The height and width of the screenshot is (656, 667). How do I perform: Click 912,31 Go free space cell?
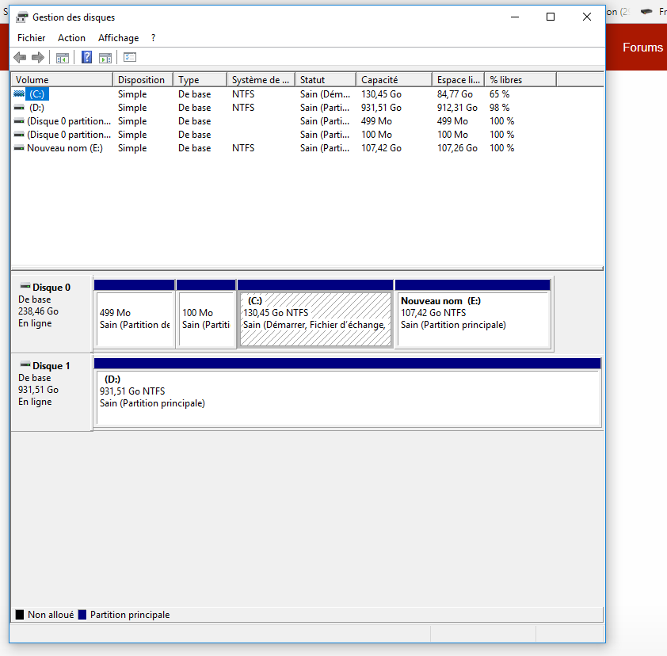coord(457,108)
